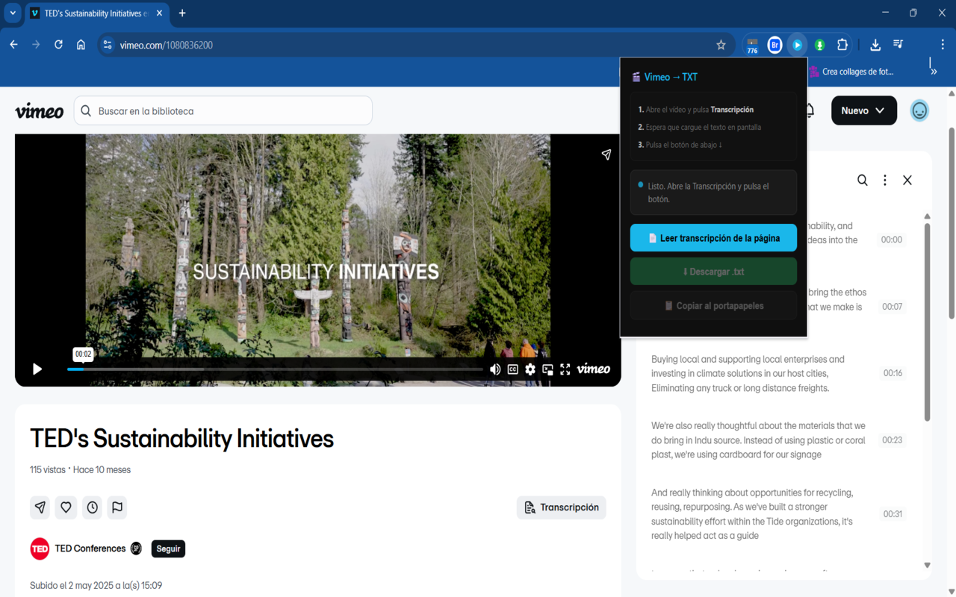Select the TED's Sustainability Initiatives tab

point(97,13)
